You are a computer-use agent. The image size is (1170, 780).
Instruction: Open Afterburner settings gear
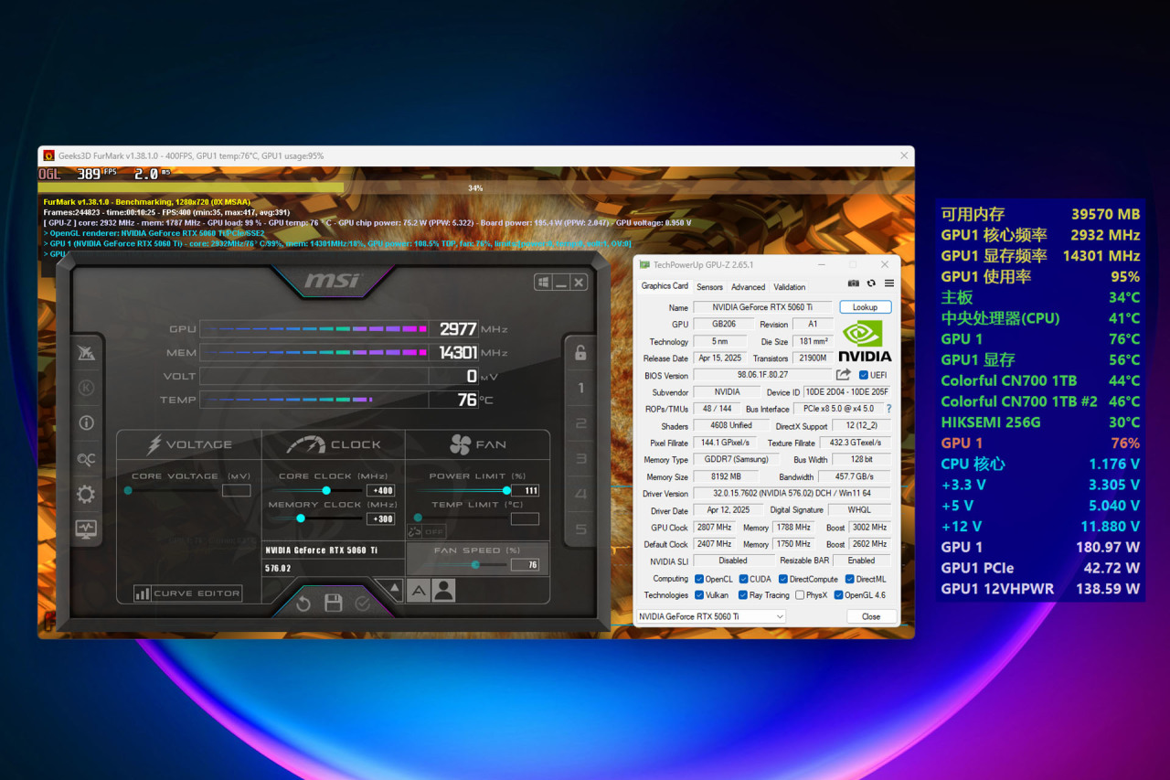pyautogui.click(x=86, y=495)
